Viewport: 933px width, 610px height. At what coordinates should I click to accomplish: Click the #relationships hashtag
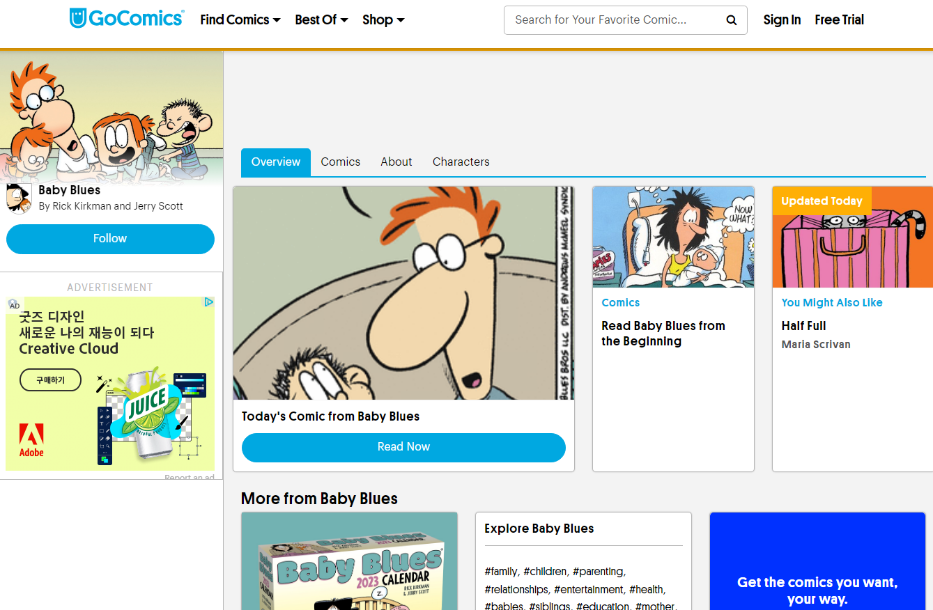click(x=516, y=590)
